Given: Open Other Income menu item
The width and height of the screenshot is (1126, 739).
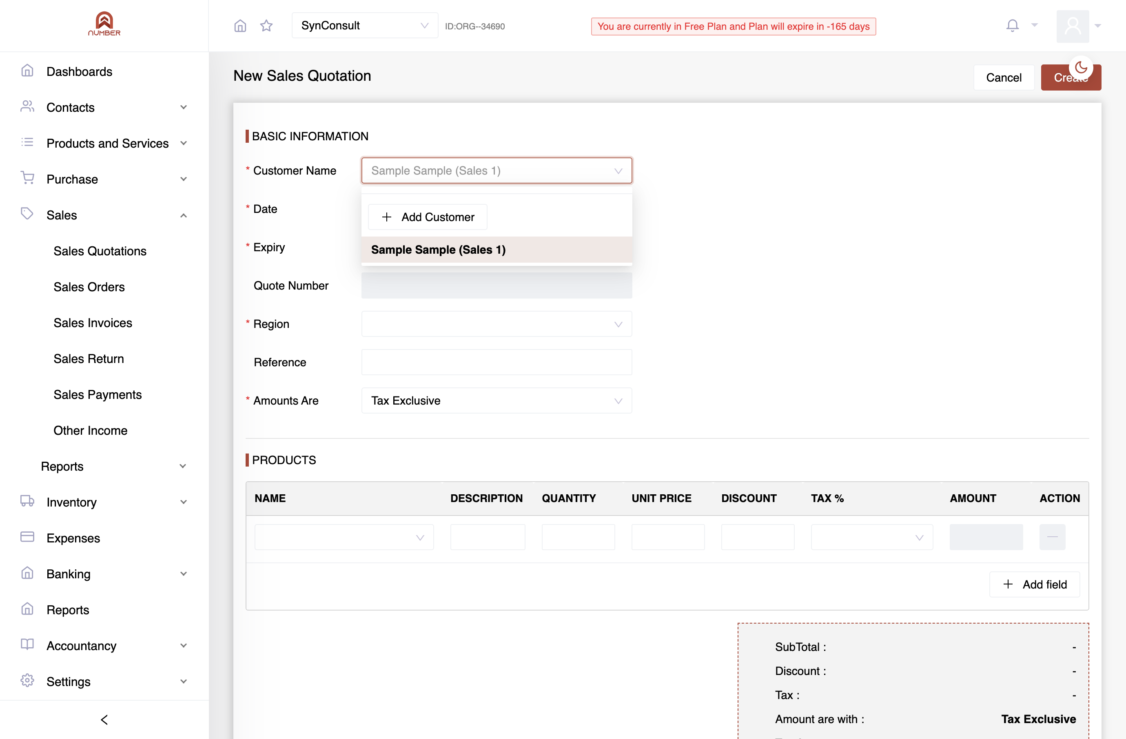Looking at the screenshot, I should (90, 431).
